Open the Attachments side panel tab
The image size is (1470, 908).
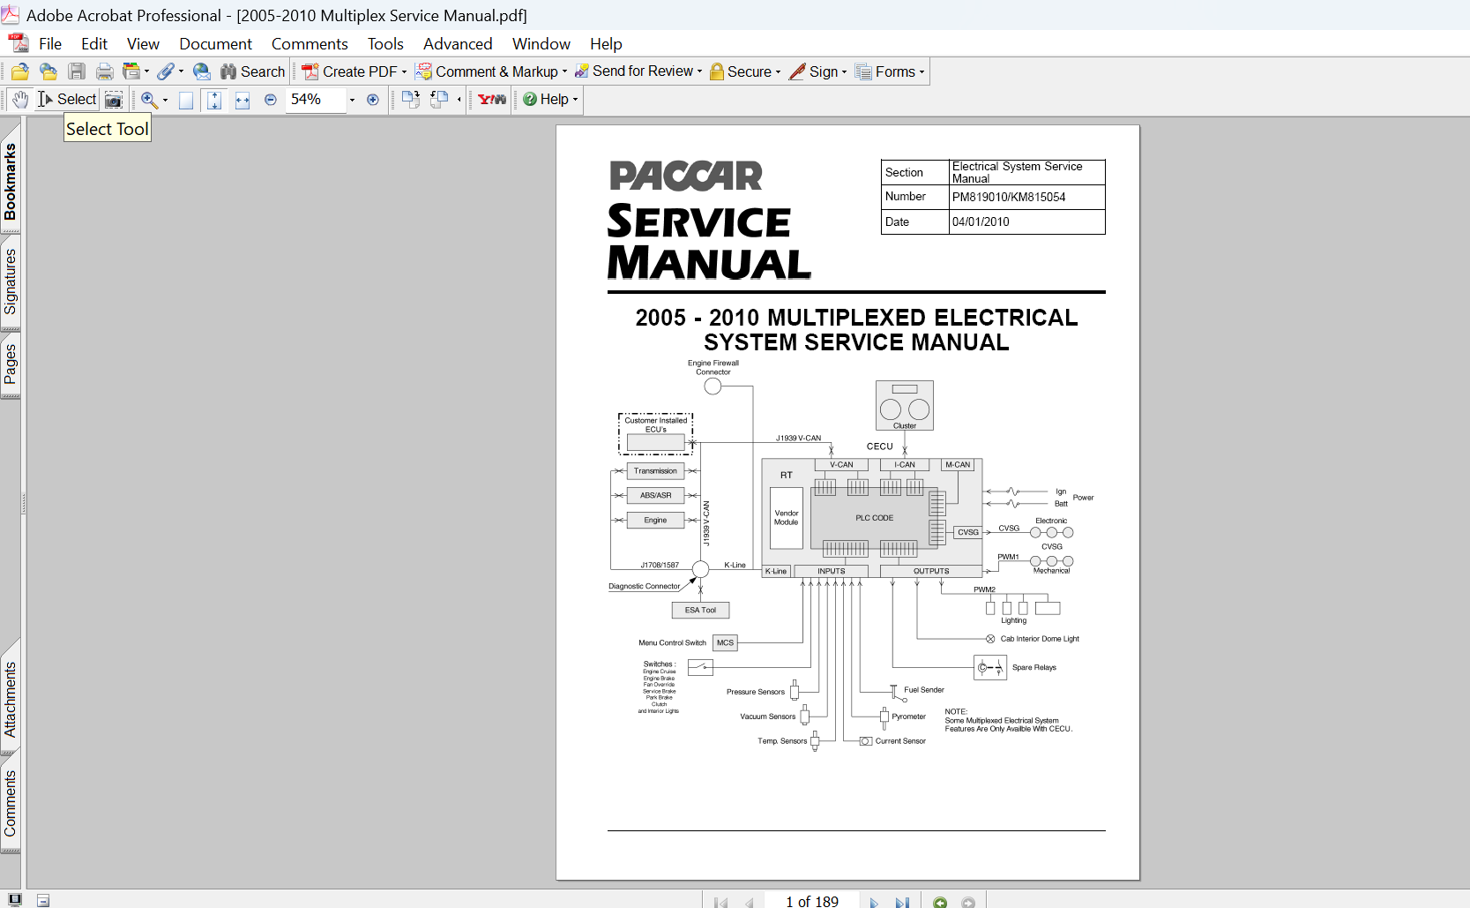pos(11,699)
